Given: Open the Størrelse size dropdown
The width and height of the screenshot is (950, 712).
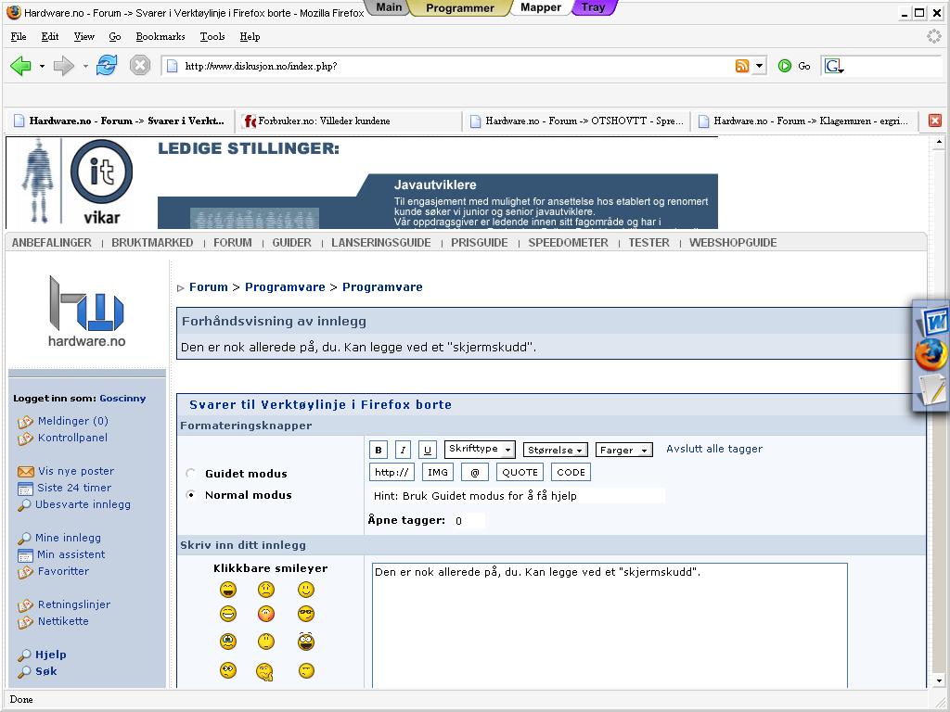Looking at the screenshot, I should click(x=555, y=450).
